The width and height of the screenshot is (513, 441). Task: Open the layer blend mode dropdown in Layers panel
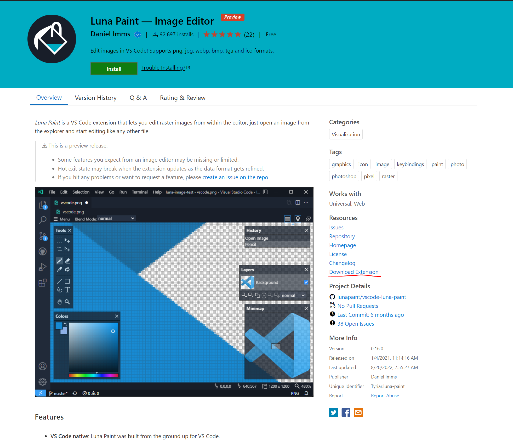[x=293, y=295]
